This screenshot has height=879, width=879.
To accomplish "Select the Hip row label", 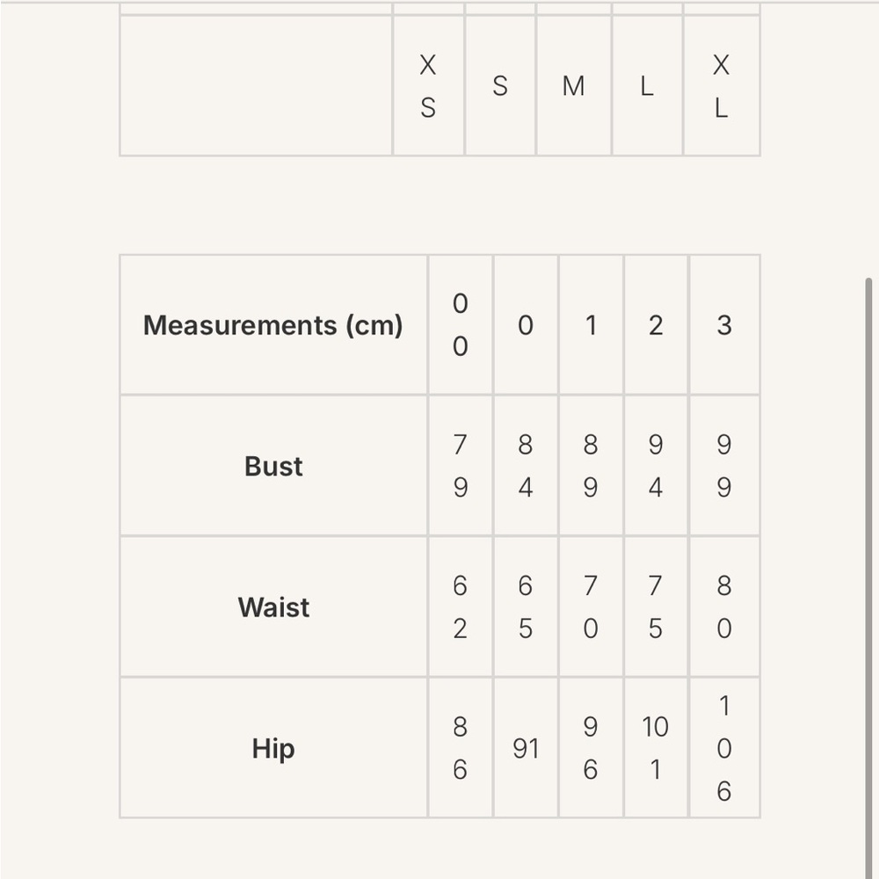I will [x=273, y=748].
